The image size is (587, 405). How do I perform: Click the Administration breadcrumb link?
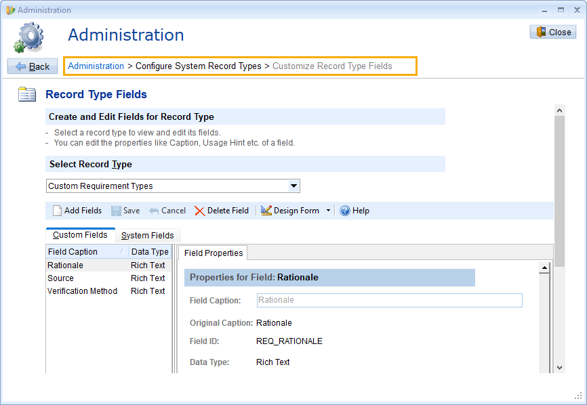96,66
